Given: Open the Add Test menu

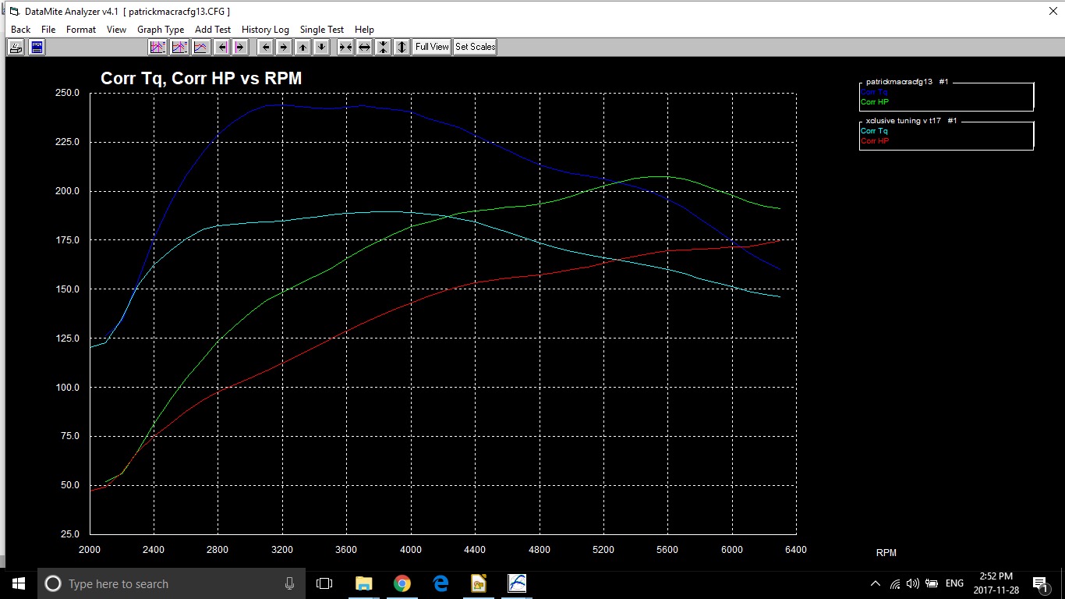Looking at the screenshot, I should (213, 30).
